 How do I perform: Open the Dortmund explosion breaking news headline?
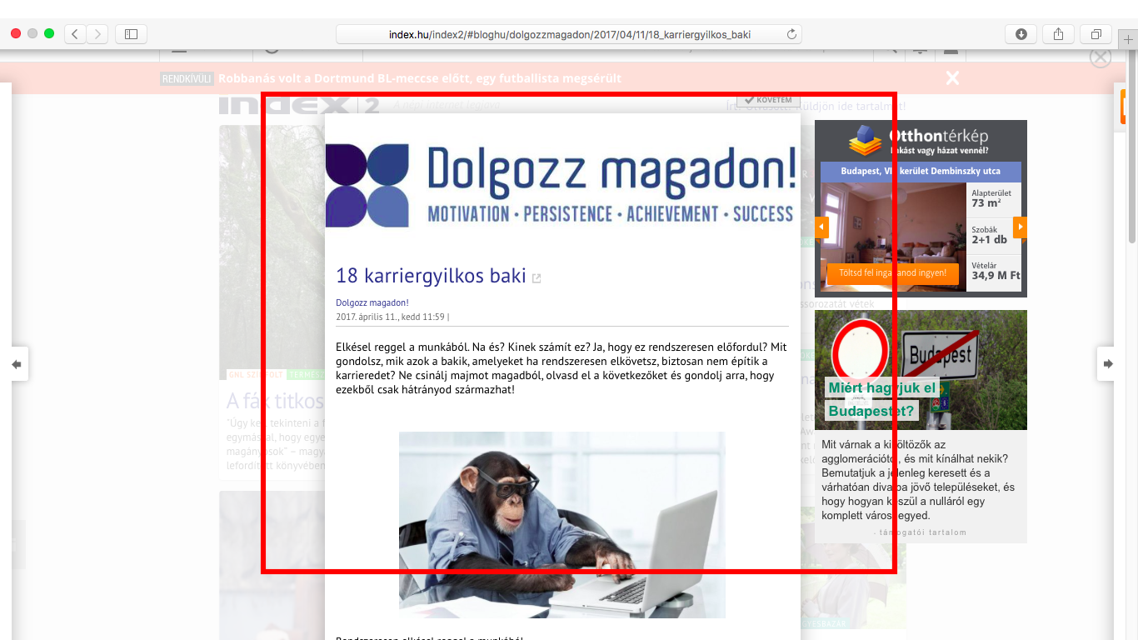(x=420, y=78)
